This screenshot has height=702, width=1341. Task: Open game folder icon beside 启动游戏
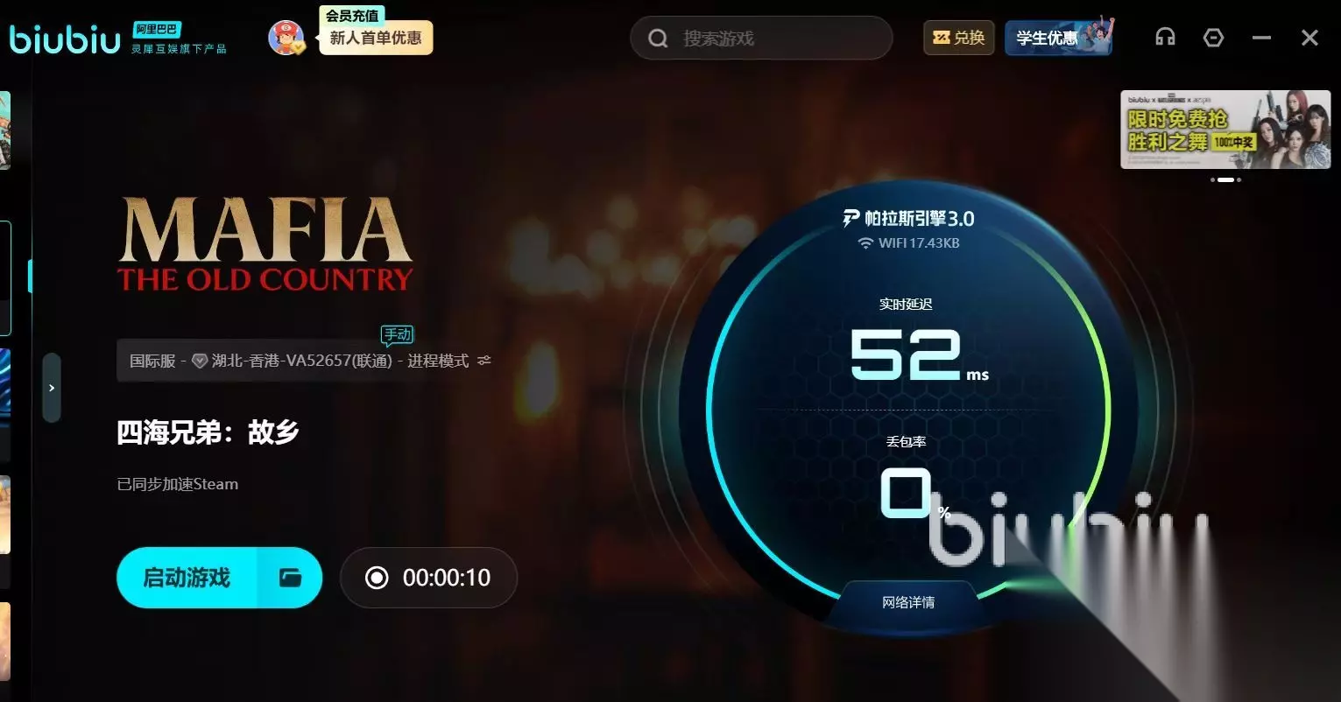(x=290, y=578)
